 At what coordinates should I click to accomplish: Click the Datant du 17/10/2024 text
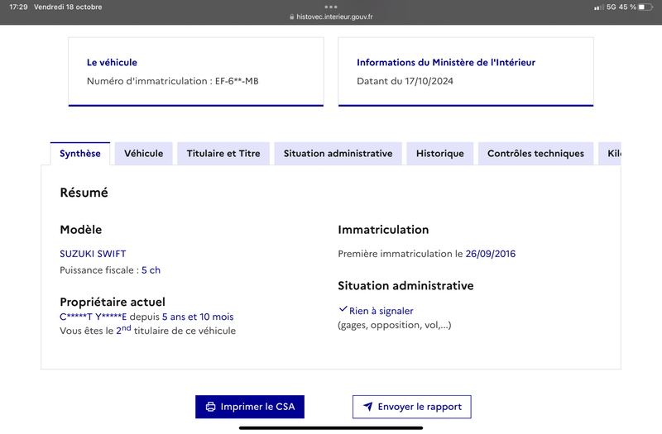coord(405,81)
